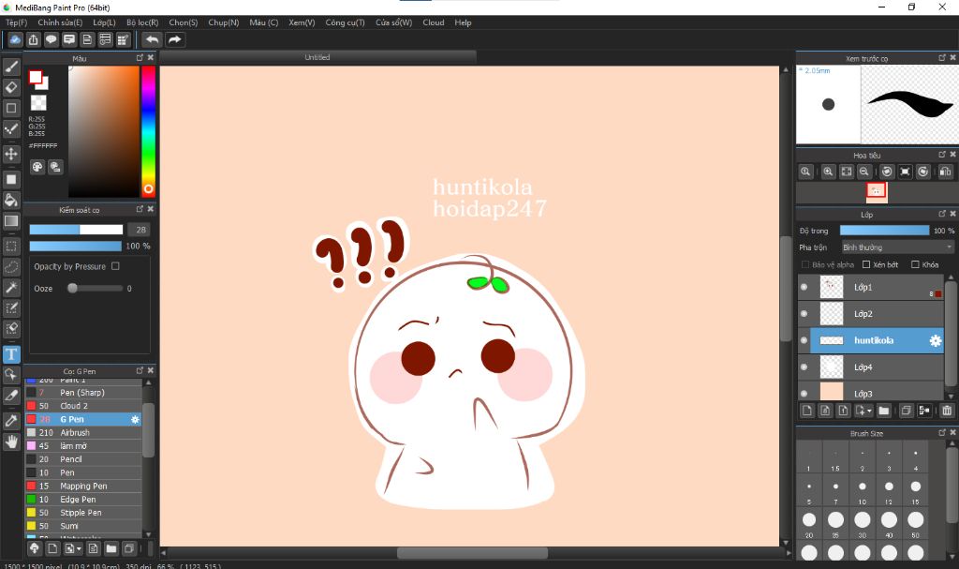Click the Undo arrow in toolbar
Image resolution: width=959 pixels, height=569 pixels.
[x=152, y=39]
